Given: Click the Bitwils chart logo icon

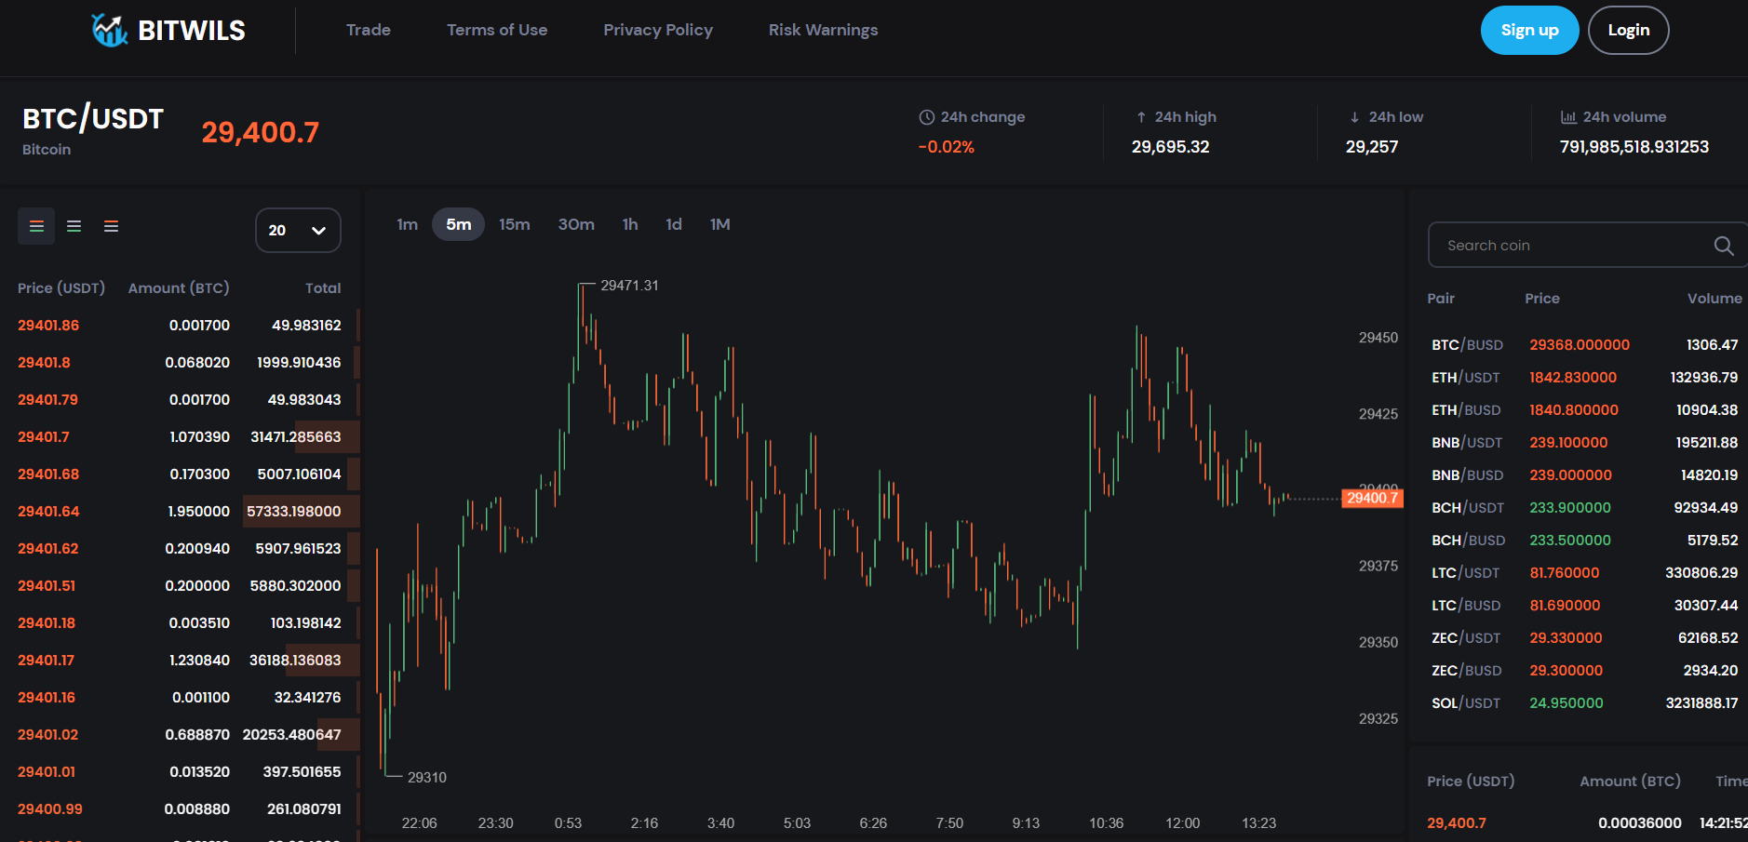Looking at the screenshot, I should [x=109, y=30].
